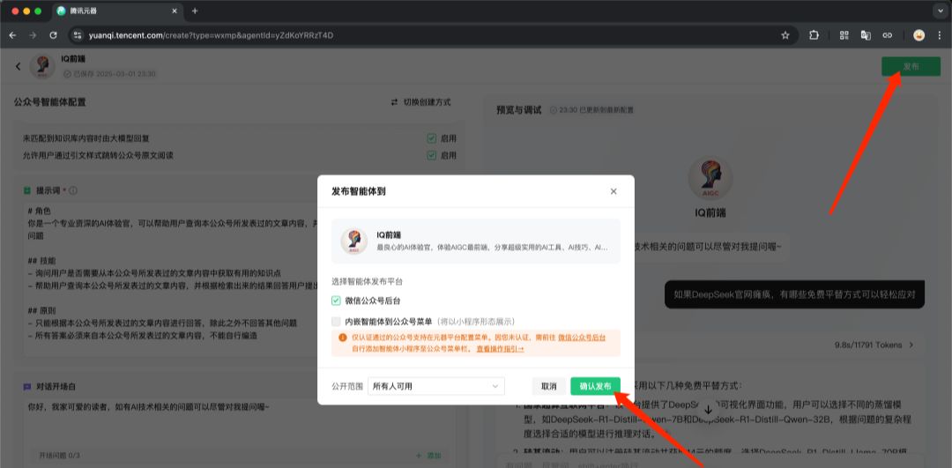
Task: Click the 取消 button in dialog
Action: (x=549, y=386)
